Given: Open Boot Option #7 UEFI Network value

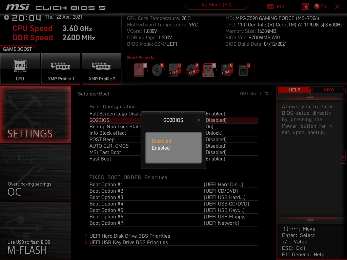Looking at the screenshot, I should (x=221, y=223).
